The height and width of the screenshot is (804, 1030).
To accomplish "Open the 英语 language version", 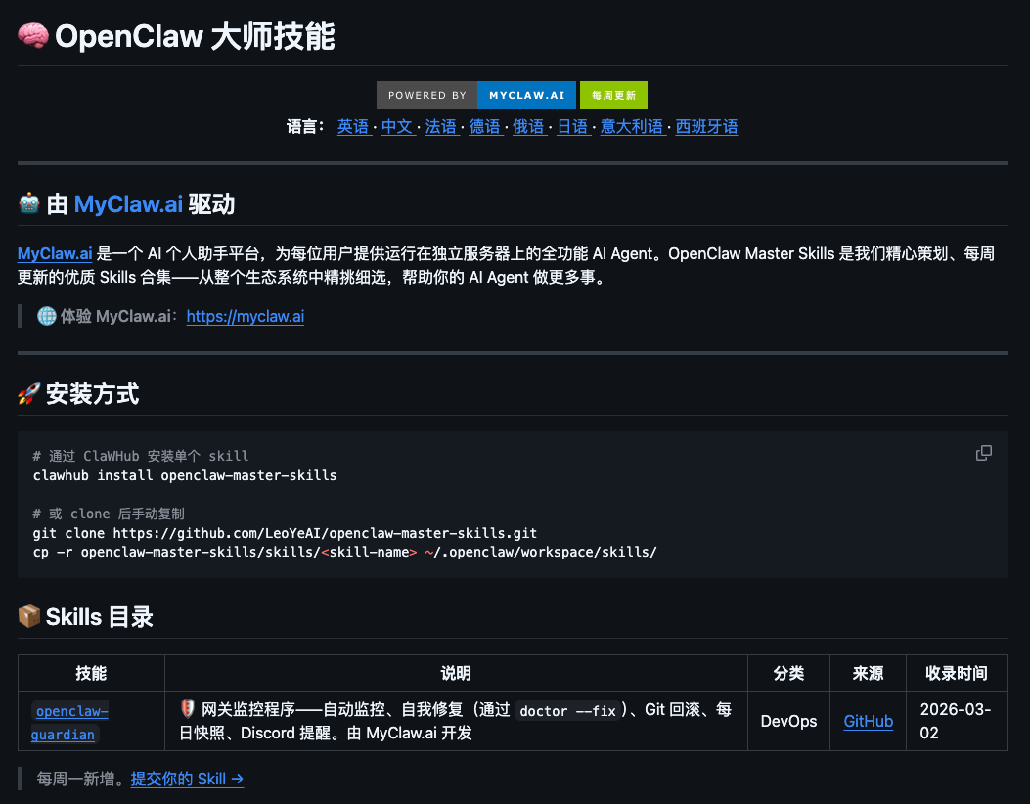I will tap(354, 126).
